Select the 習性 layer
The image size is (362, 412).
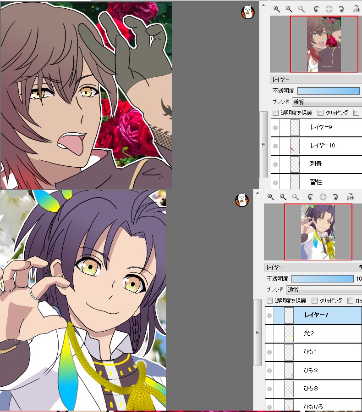pyautogui.click(x=316, y=182)
